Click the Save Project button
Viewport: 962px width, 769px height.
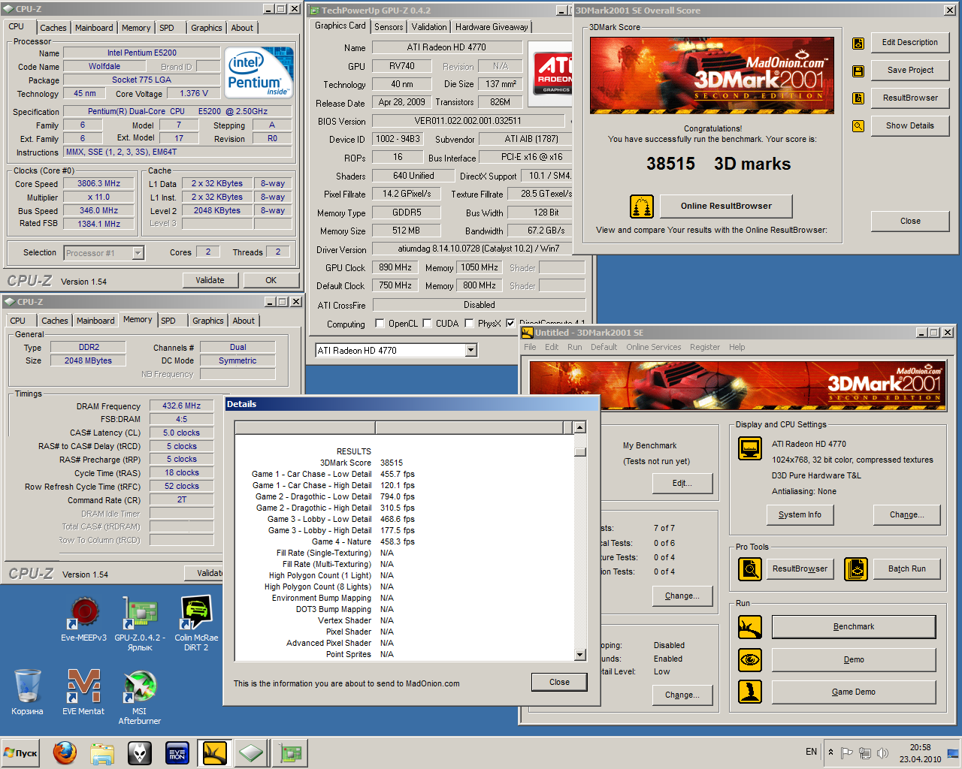click(x=910, y=70)
